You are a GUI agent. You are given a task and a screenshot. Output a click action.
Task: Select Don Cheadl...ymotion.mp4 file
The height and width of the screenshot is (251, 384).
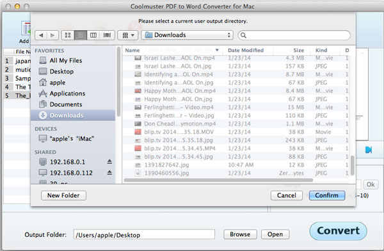(236, 124)
